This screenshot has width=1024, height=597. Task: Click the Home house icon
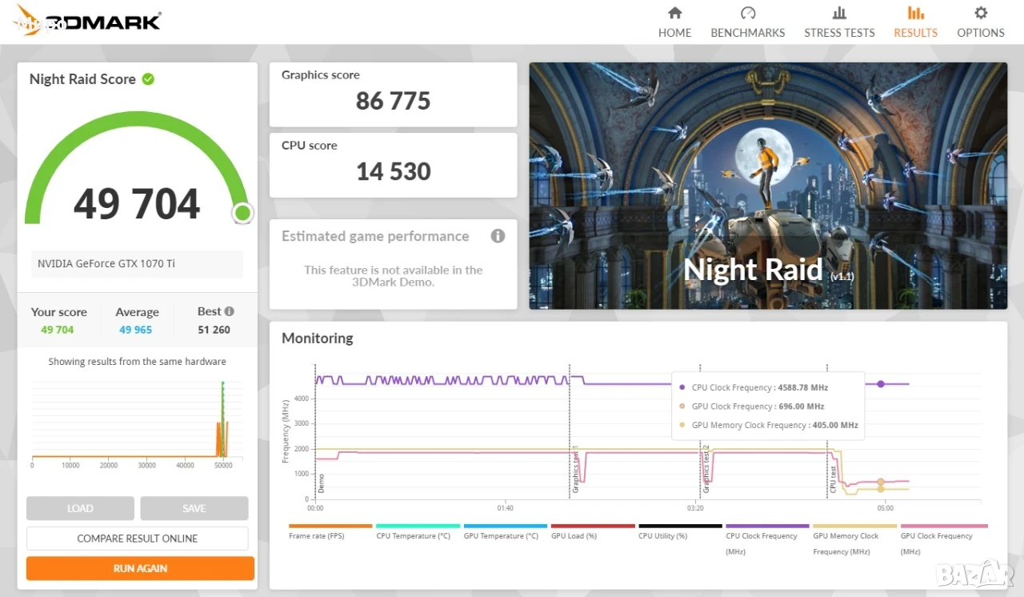[674, 13]
